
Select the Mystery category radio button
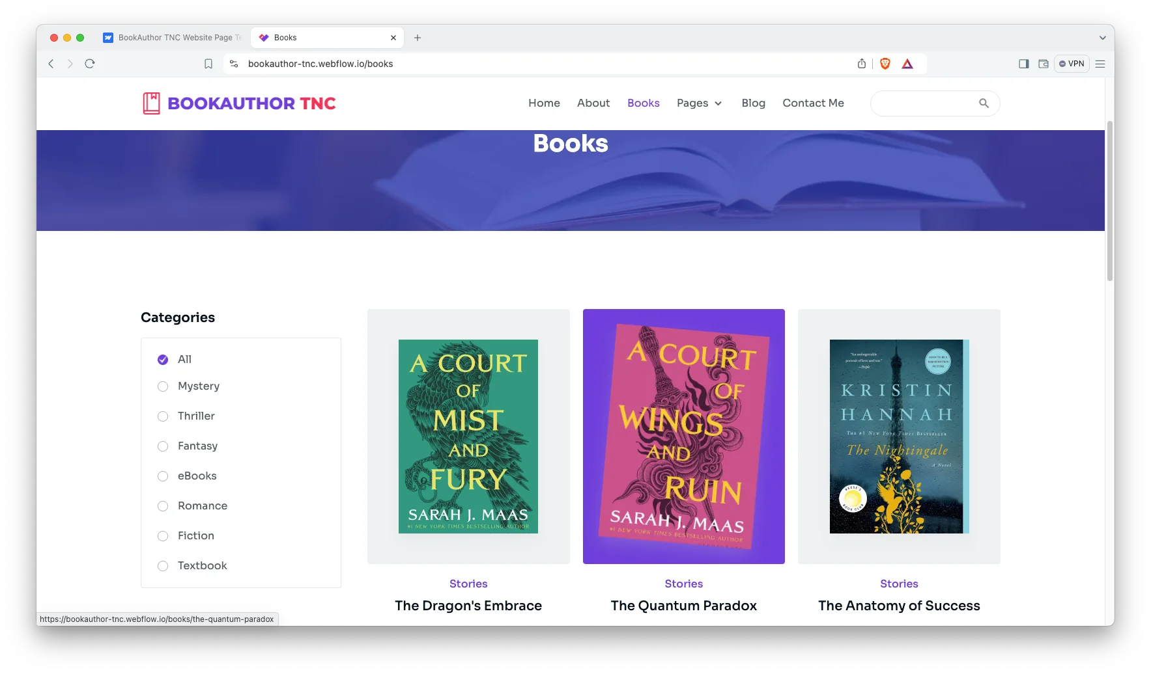(163, 386)
